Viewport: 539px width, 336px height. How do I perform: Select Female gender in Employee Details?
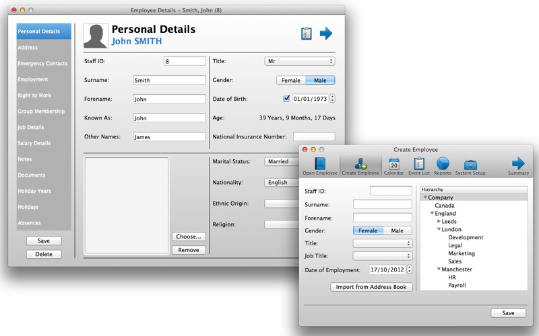pos(291,80)
